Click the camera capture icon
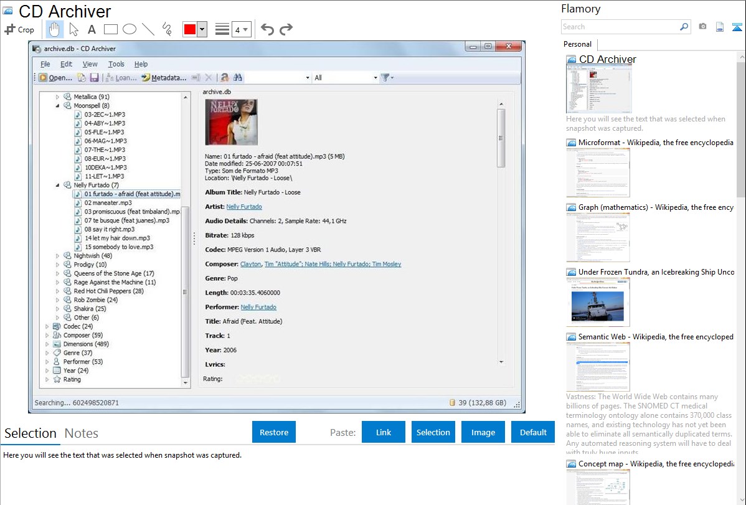Viewport: 746px width, 505px height. [702, 27]
